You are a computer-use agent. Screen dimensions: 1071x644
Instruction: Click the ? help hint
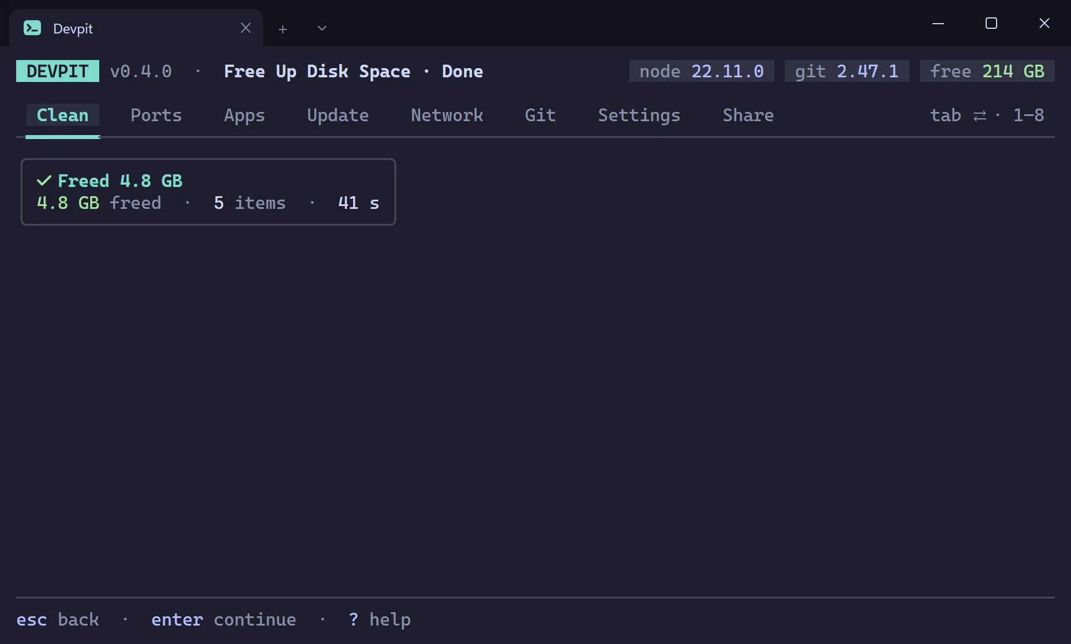380,619
